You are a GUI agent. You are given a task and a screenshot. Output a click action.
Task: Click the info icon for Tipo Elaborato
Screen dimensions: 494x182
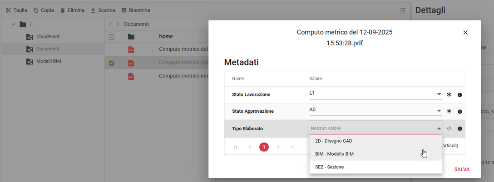tap(459, 129)
